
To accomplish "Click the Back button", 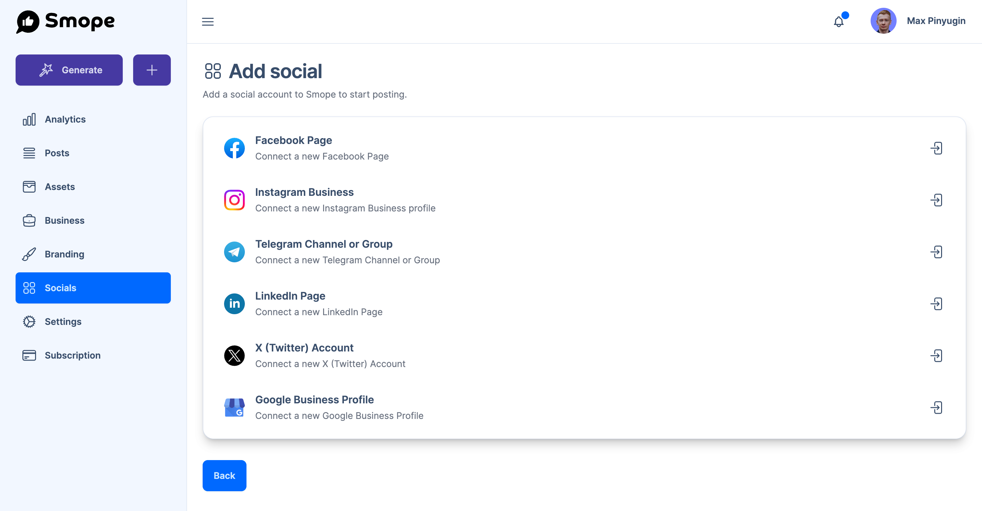I will (224, 476).
